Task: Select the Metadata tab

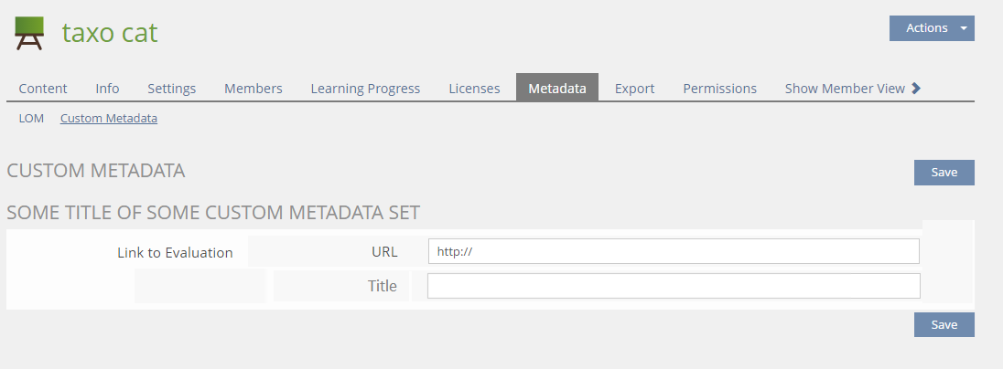Action: (557, 89)
